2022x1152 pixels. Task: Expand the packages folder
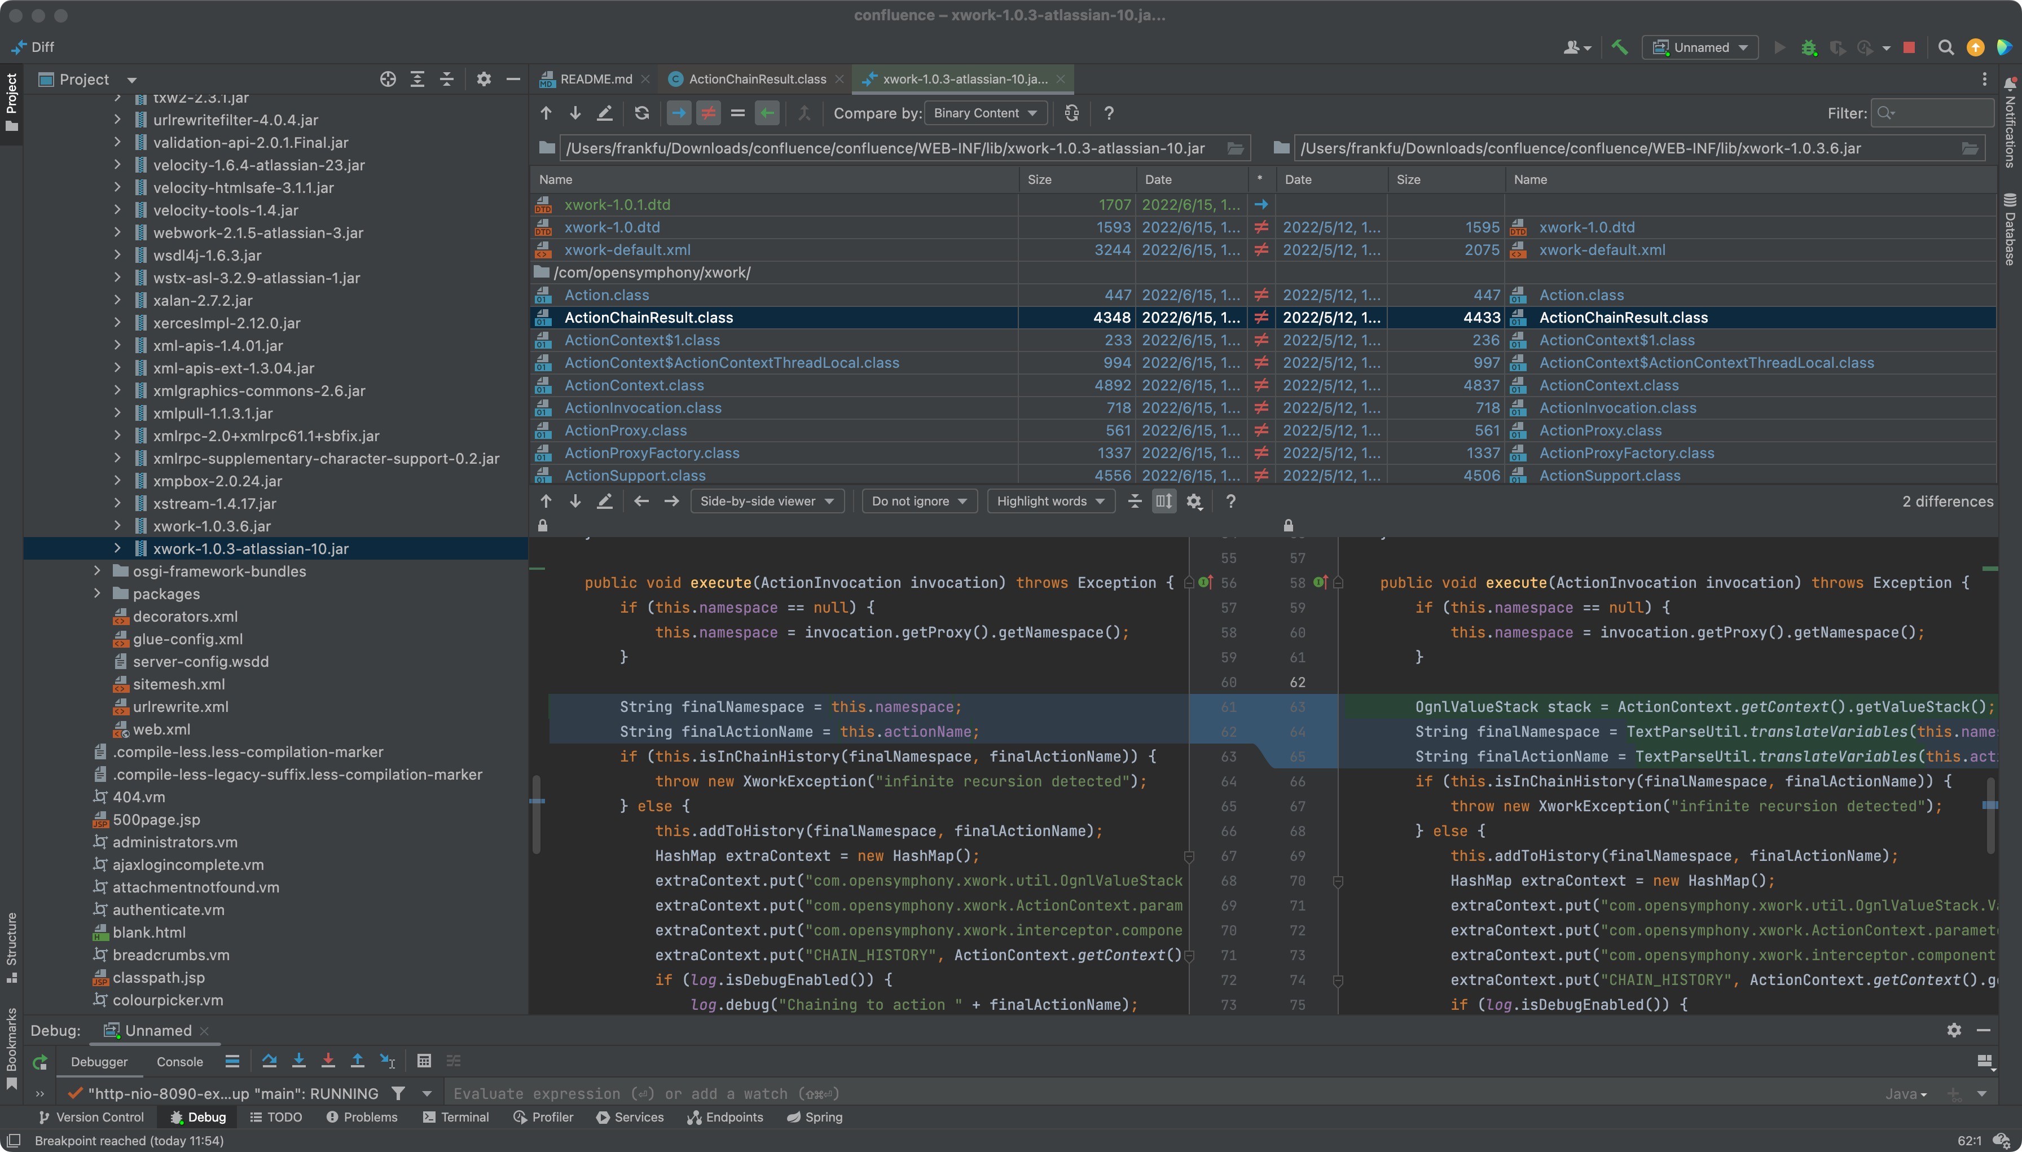96,593
